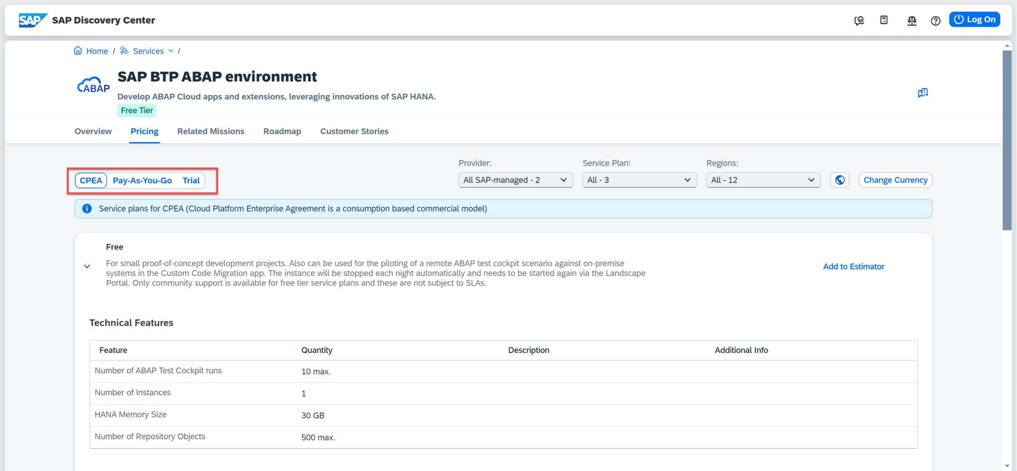Screen dimensions: 1017x471
Task: Open the feedback chat icon in header
Action: click(860, 20)
